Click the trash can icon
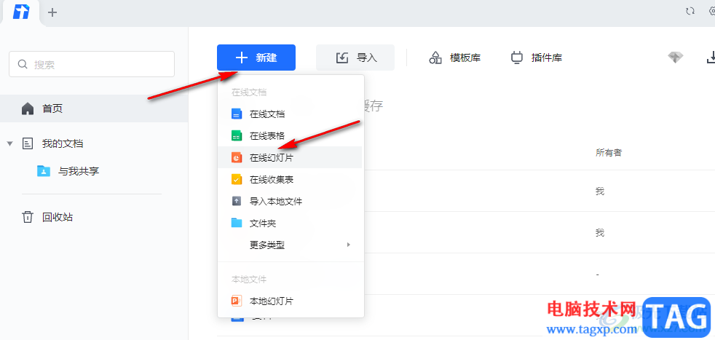This screenshot has width=715, height=340. [x=28, y=217]
